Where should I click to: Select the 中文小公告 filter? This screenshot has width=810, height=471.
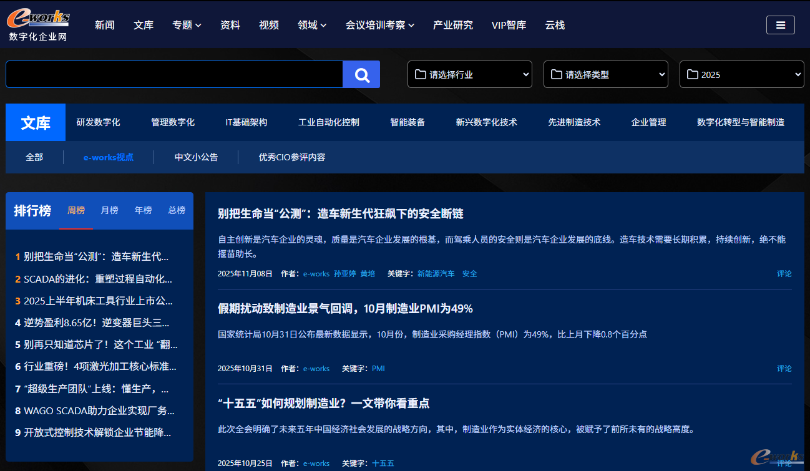(196, 157)
